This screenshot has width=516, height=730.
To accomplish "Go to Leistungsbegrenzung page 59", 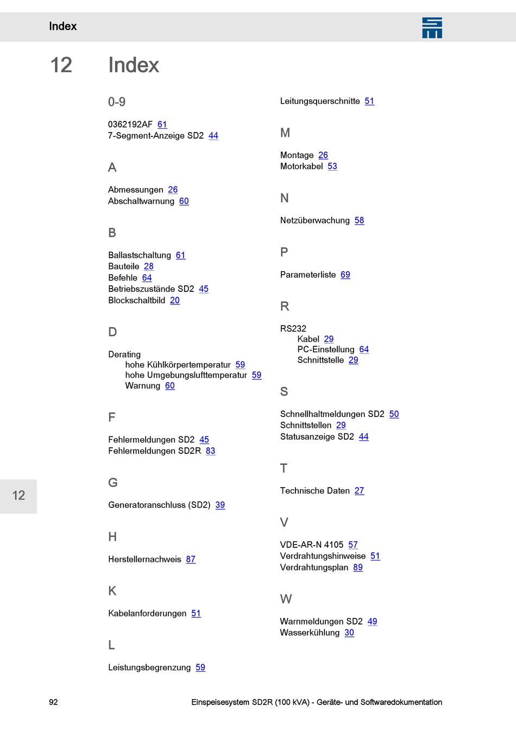I will pyautogui.click(x=200, y=667).
